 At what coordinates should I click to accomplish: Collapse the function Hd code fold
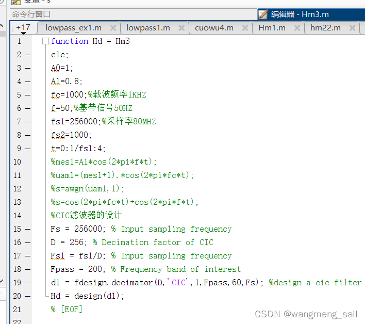point(45,41)
